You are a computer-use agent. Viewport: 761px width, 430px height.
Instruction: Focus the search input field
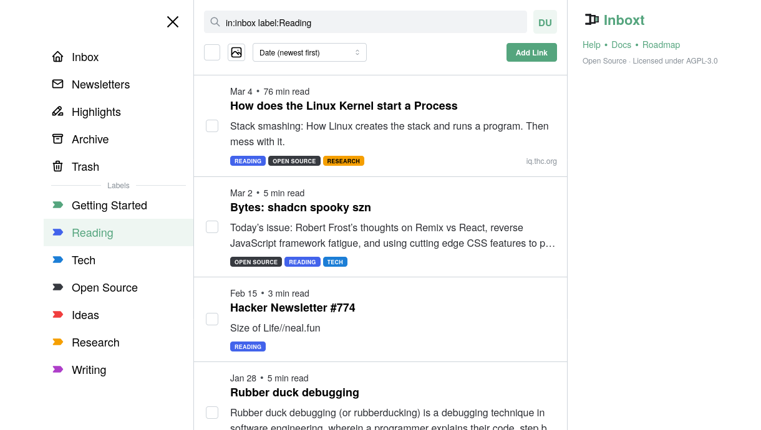tap(374, 22)
